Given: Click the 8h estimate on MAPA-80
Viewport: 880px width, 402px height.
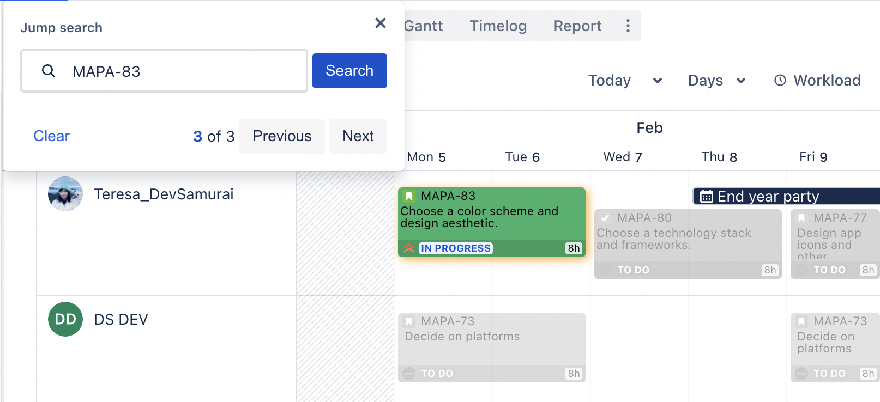Looking at the screenshot, I should point(770,270).
